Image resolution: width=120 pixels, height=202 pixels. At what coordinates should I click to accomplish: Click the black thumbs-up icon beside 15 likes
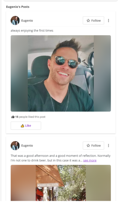click(x=13, y=117)
